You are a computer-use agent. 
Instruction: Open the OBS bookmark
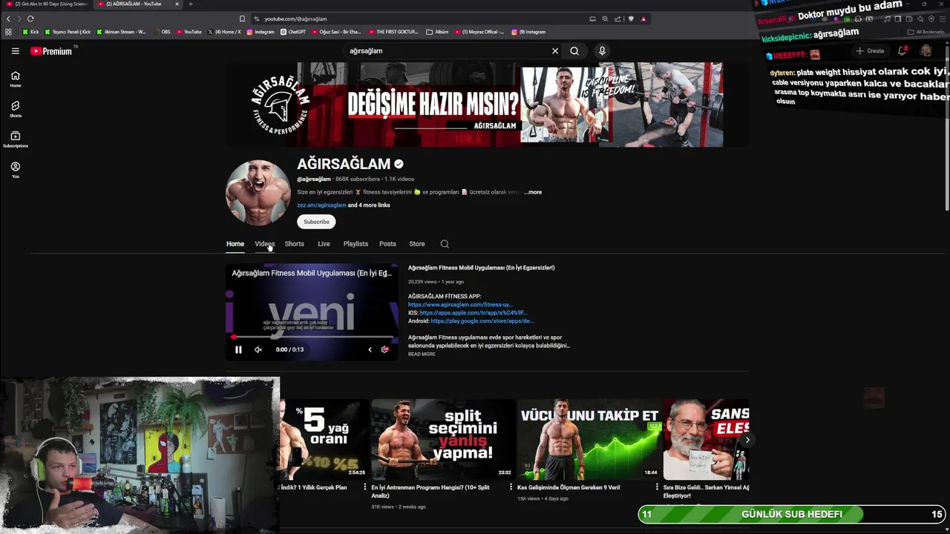pyautogui.click(x=162, y=32)
